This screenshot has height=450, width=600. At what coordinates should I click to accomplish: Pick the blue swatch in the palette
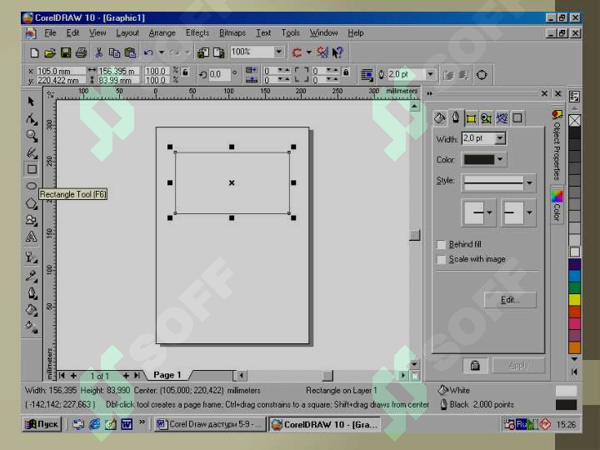click(574, 276)
